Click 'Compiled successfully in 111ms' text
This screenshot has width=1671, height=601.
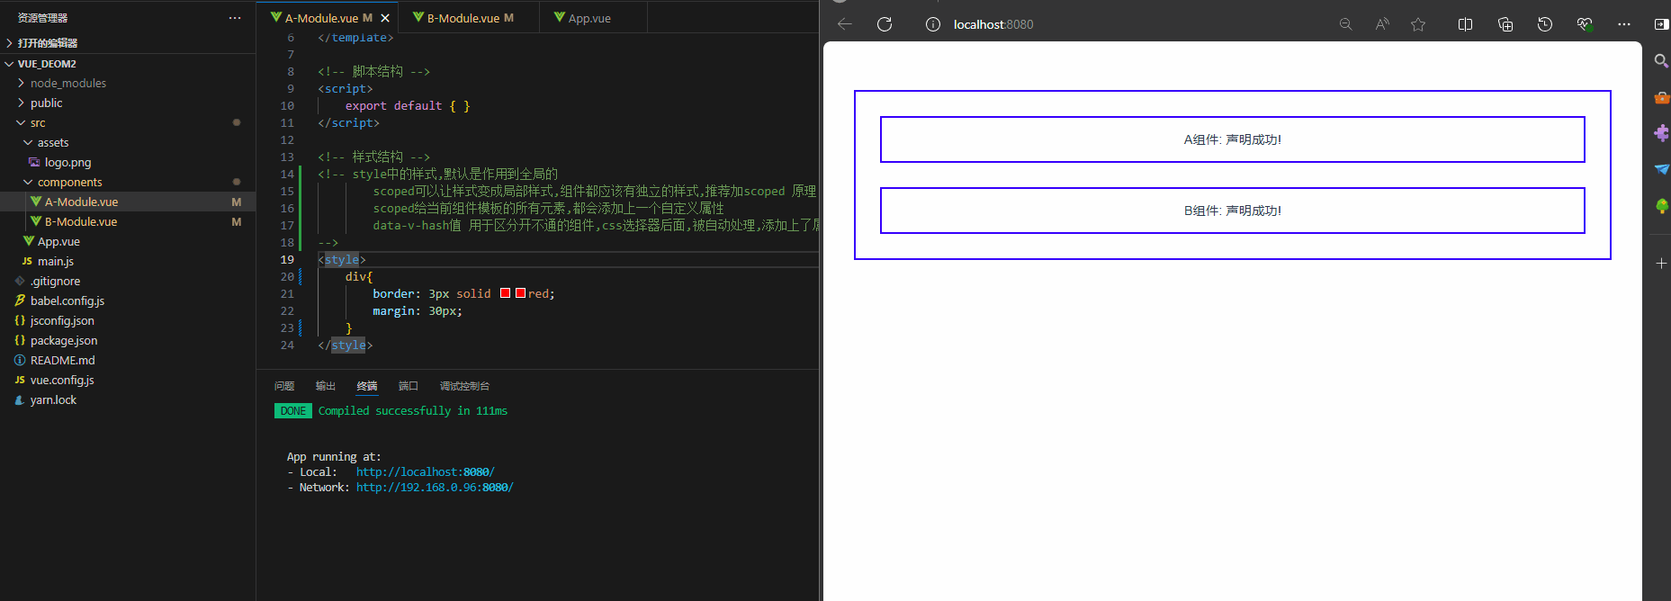point(413,411)
